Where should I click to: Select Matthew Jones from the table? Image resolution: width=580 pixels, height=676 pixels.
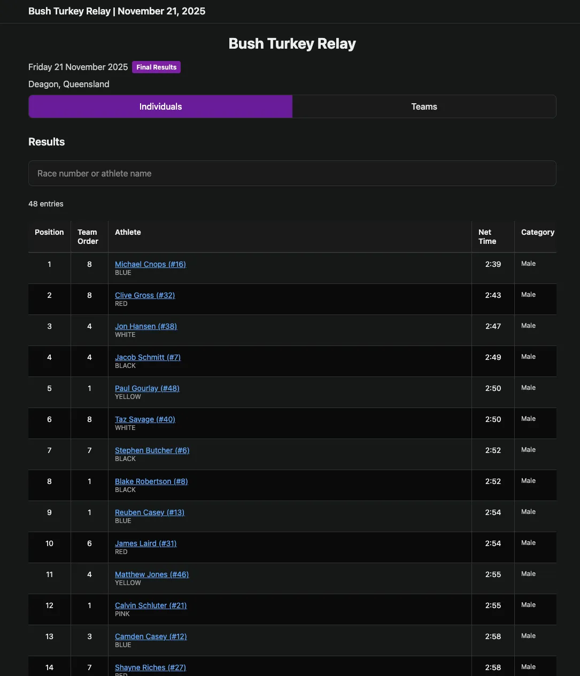152,574
